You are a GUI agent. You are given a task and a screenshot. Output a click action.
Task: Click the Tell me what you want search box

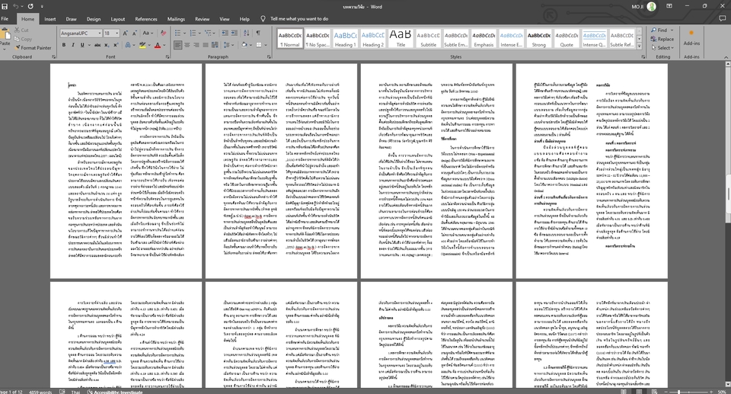298,18
